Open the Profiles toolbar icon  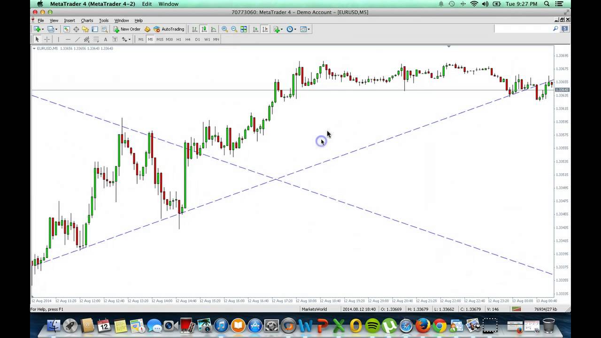coord(50,29)
